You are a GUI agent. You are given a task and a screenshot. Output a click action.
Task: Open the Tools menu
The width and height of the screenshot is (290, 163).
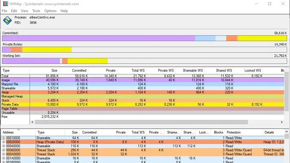coord(36,11)
